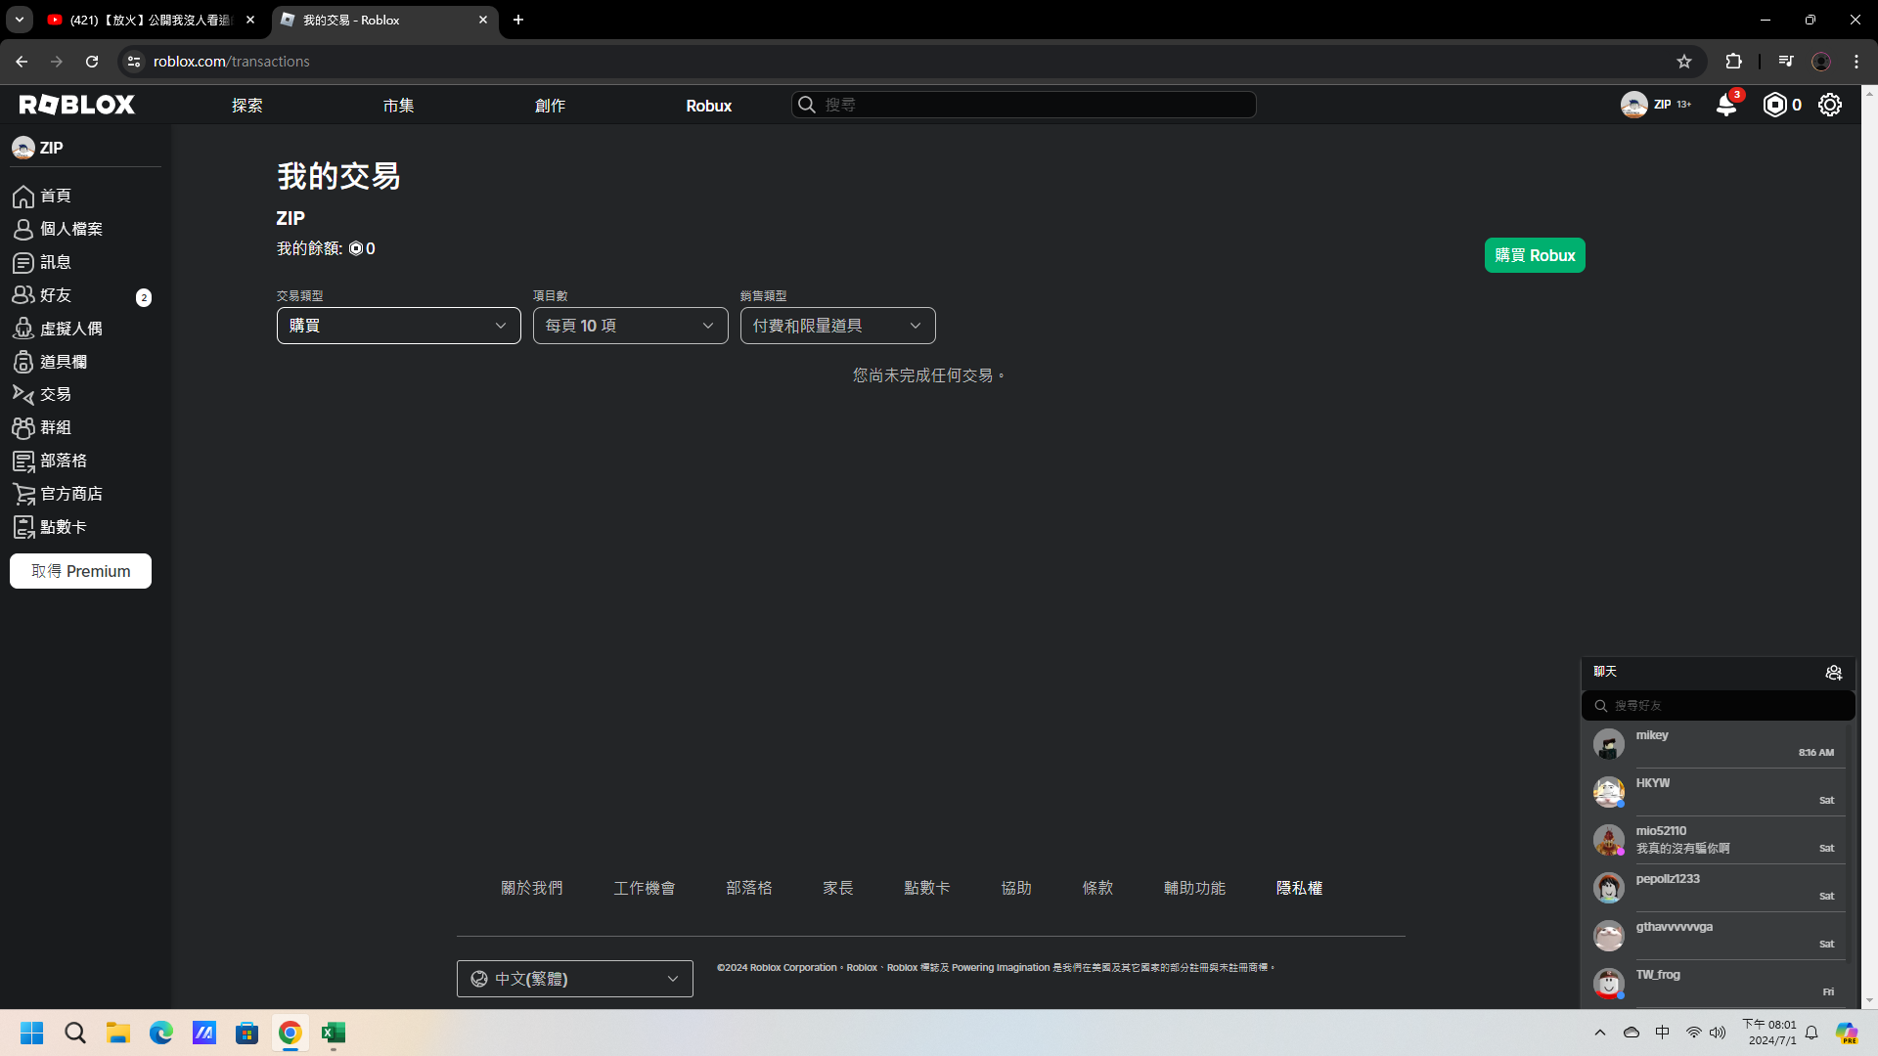Open chat with TW_frog
Viewport: 1878px width, 1056px height.
click(x=1719, y=984)
